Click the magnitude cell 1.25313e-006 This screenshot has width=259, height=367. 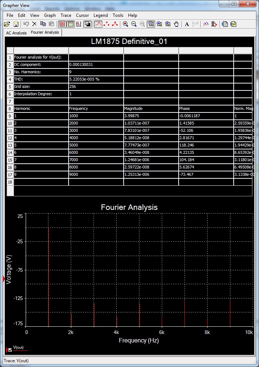coord(151,174)
